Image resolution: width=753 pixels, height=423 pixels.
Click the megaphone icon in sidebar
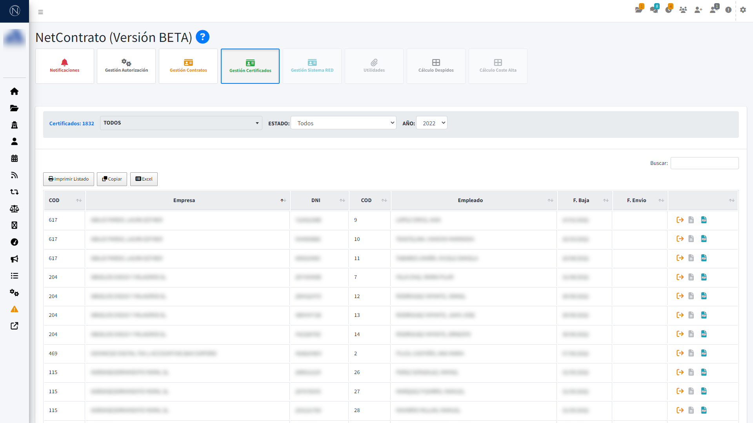15,259
